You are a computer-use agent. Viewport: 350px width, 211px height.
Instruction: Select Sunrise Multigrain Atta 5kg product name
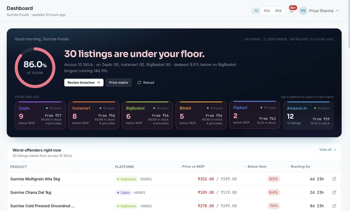click(x=35, y=179)
